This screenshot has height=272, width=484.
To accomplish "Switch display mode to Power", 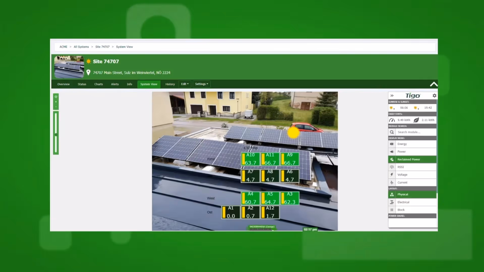I will [x=402, y=152].
